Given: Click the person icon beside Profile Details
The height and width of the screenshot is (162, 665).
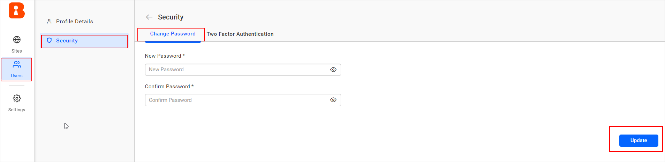Looking at the screenshot, I should (49, 21).
